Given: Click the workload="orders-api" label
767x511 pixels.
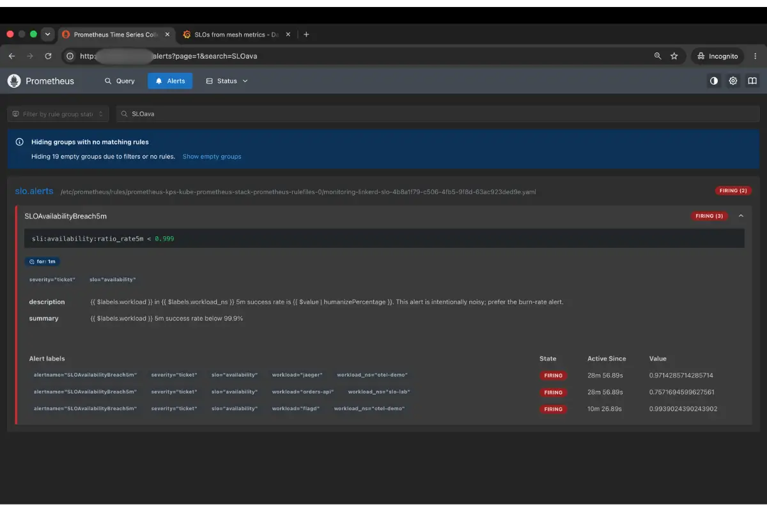Looking at the screenshot, I should [303, 392].
